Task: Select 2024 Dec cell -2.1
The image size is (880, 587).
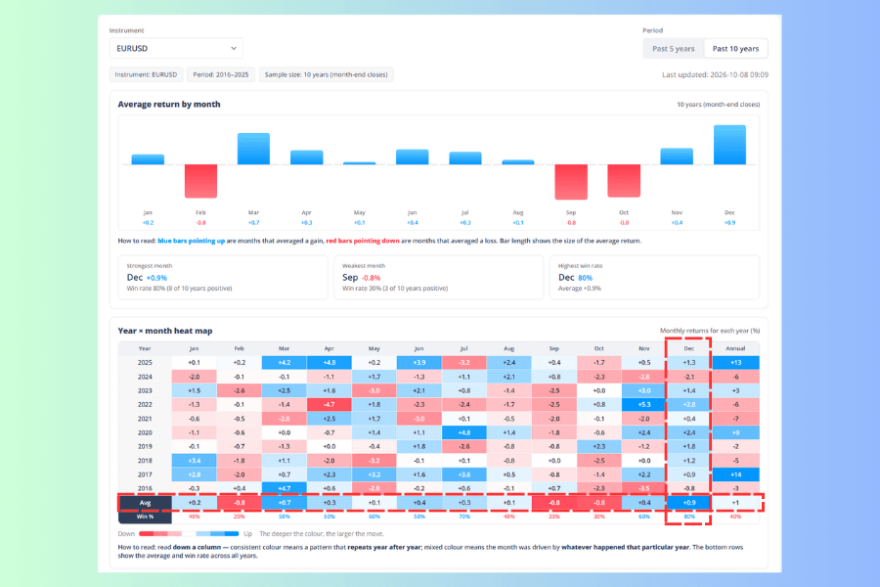Action: (x=688, y=377)
